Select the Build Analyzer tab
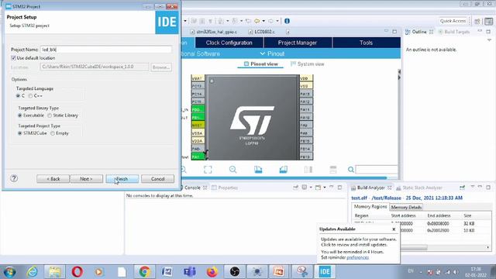The width and height of the screenshot is (496, 279). [x=370, y=188]
